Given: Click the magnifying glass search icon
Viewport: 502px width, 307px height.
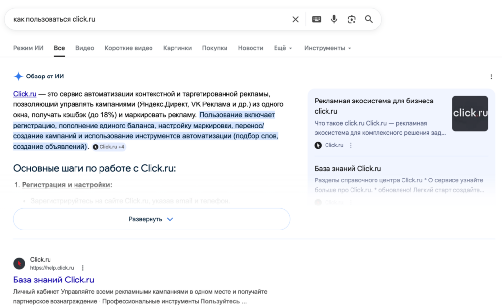Looking at the screenshot, I should [369, 19].
